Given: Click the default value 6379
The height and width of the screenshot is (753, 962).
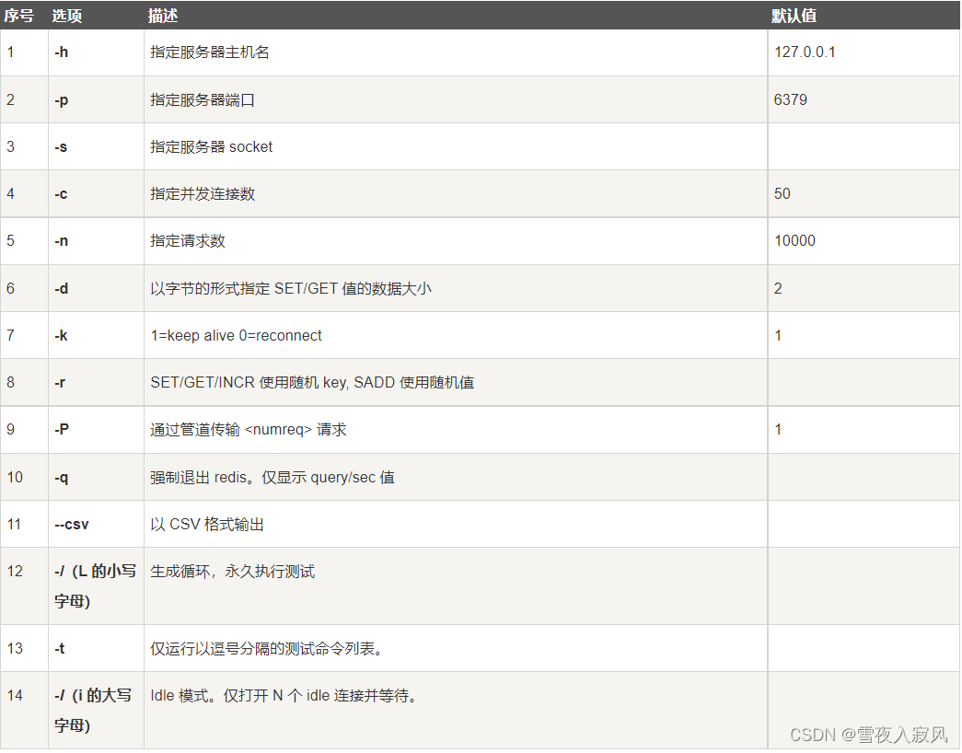Looking at the screenshot, I should tap(790, 100).
